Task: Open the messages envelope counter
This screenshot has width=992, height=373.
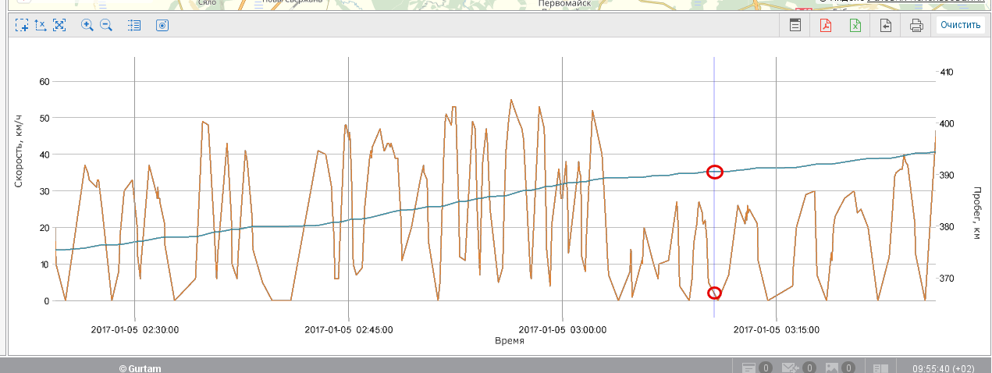Action: 798,367
